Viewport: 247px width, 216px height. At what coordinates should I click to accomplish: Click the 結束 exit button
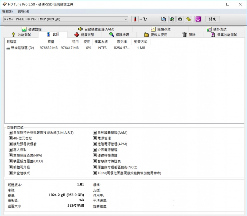coord(213,19)
